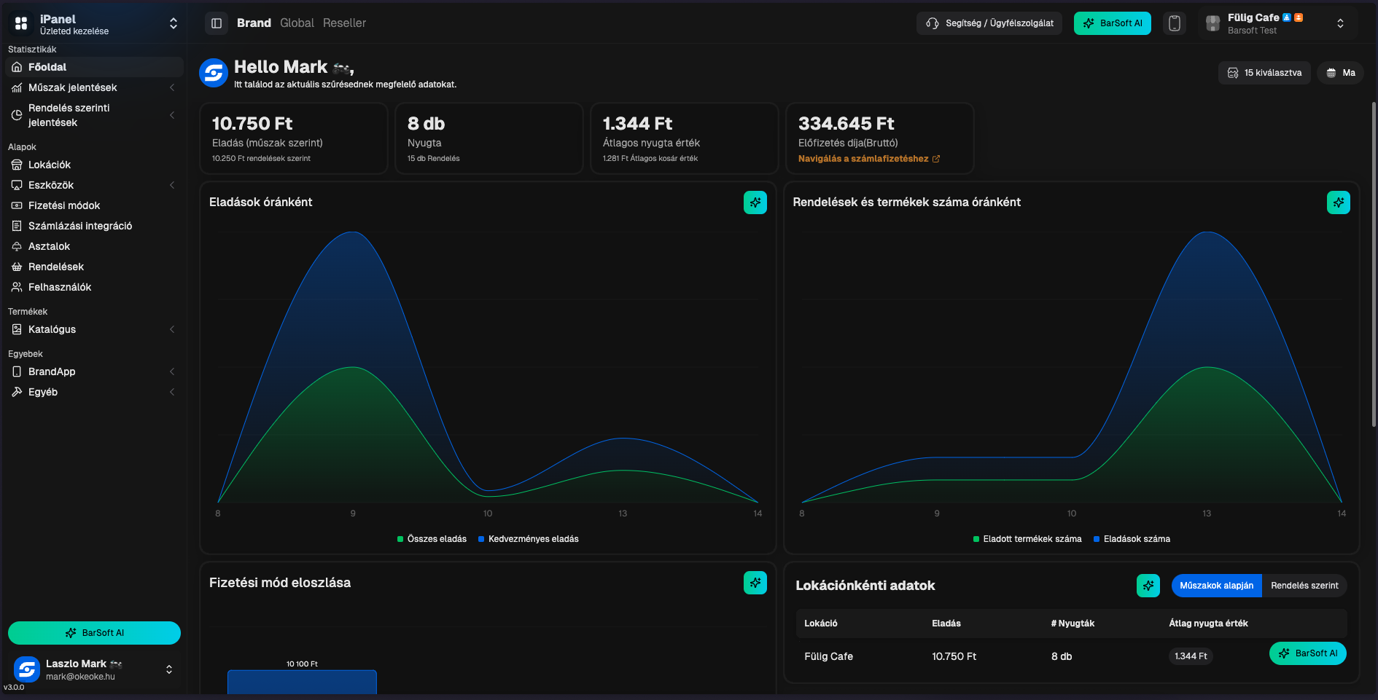The width and height of the screenshot is (1378, 700).
Task: Toggle the sidebar collapse icon
Action: (217, 23)
